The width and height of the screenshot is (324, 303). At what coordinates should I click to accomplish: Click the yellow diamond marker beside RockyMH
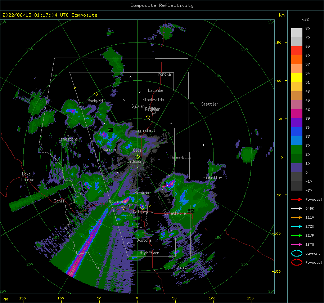(x=96, y=94)
